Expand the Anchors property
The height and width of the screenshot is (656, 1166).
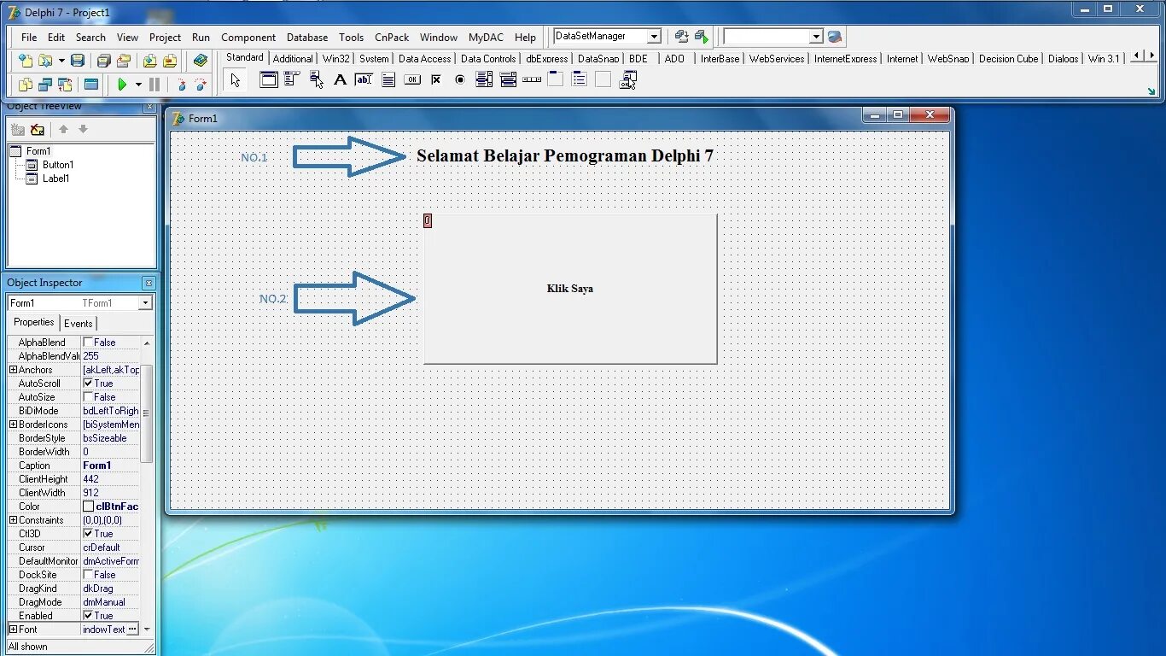point(13,370)
